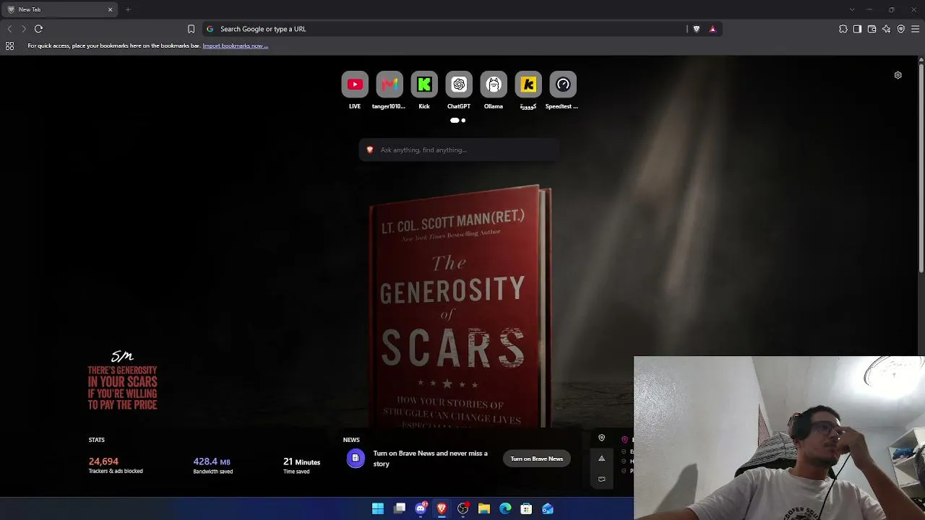This screenshot has width=925, height=520.
Task: Click the Brave taskbar icon
Action: pos(442,508)
